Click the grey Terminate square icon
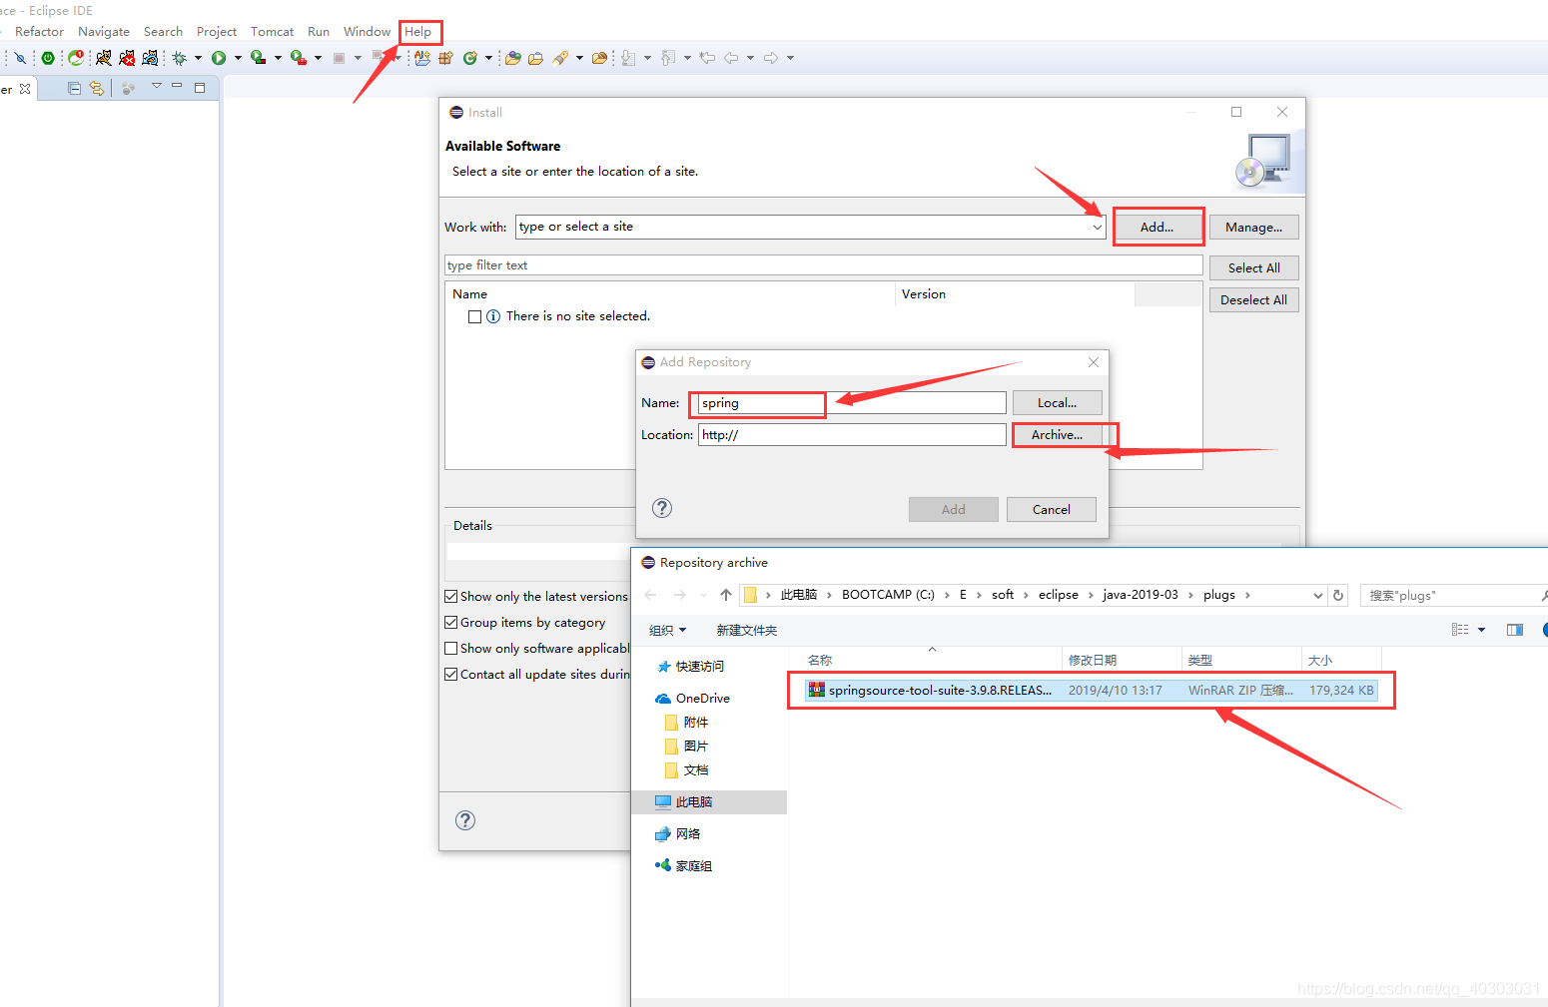The image size is (1548, 1007). (x=339, y=58)
